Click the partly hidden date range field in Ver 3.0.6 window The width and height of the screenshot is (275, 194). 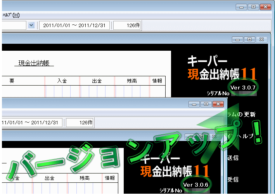tap(32, 123)
